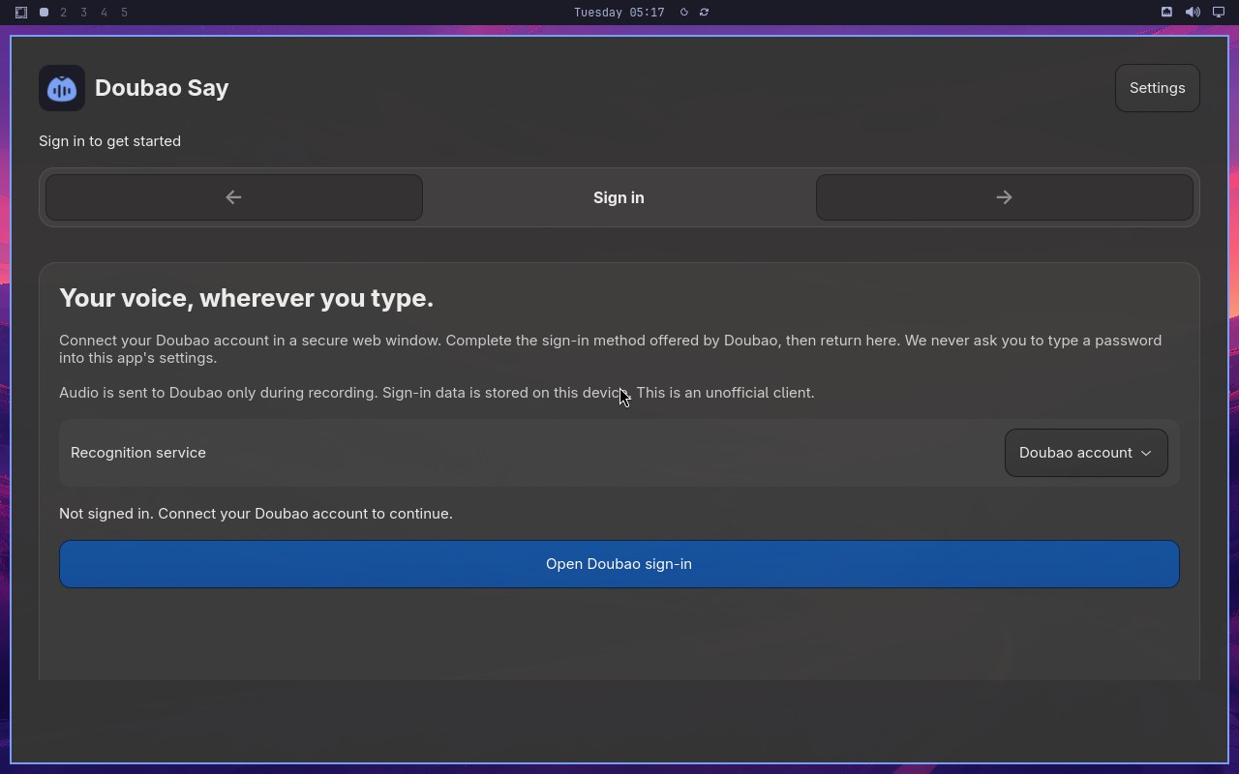Switch to workspace 4 in top bar
The image size is (1239, 774).
[105, 13]
